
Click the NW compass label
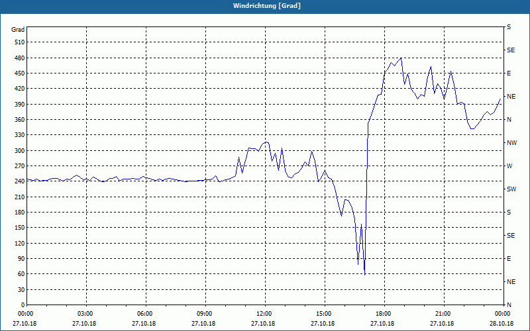(x=511, y=143)
